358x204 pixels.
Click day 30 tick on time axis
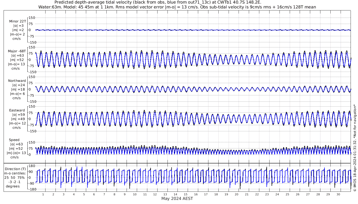click(x=338, y=194)
